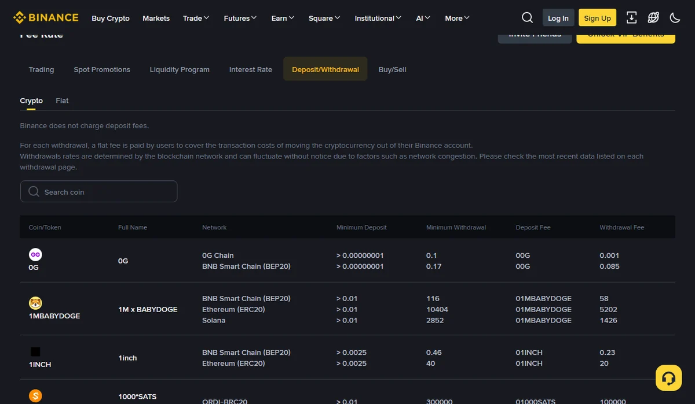Image resolution: width=695 pixels, height=404 pixels.
Task: Expand the Square menu dropdown
Action: (324, 18)
